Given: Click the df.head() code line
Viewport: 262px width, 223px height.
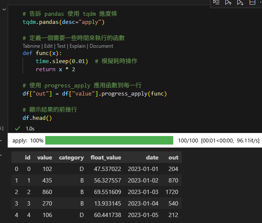Looking at the screenshot, I should 37,118.
